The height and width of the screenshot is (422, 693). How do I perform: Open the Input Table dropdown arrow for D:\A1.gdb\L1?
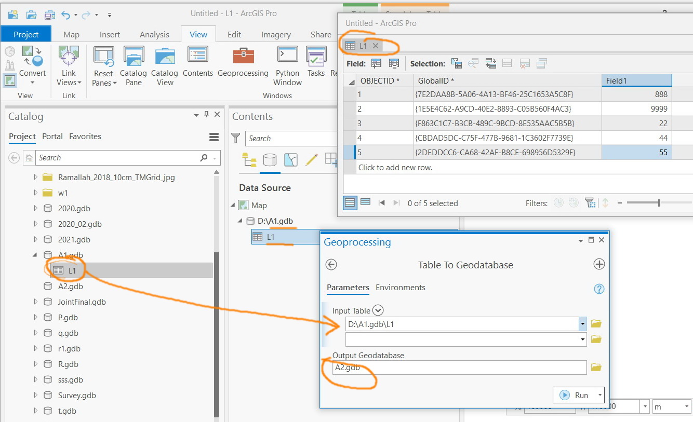[x=583, y=324]
